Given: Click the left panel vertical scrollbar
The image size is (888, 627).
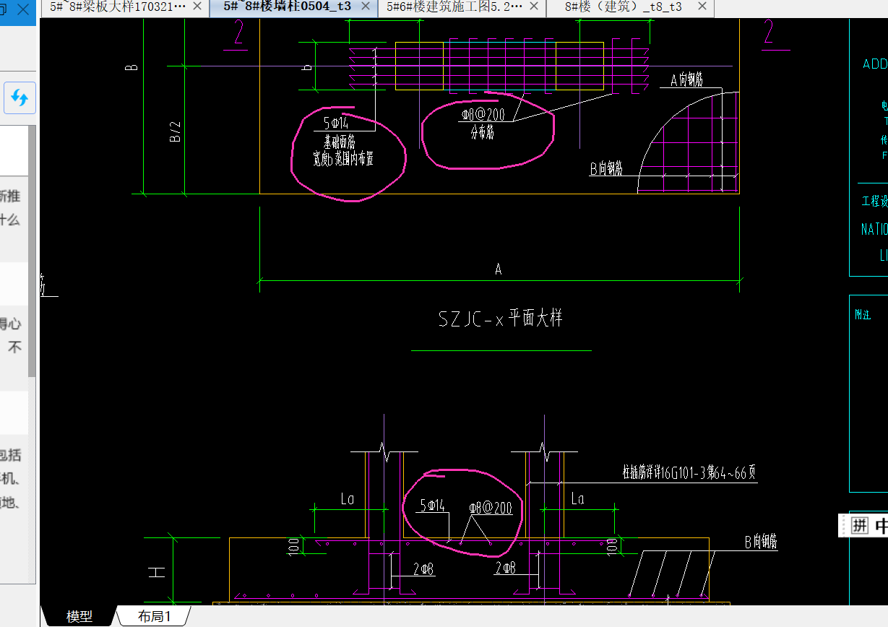Looking at the screenshot, I should point(32,253).
